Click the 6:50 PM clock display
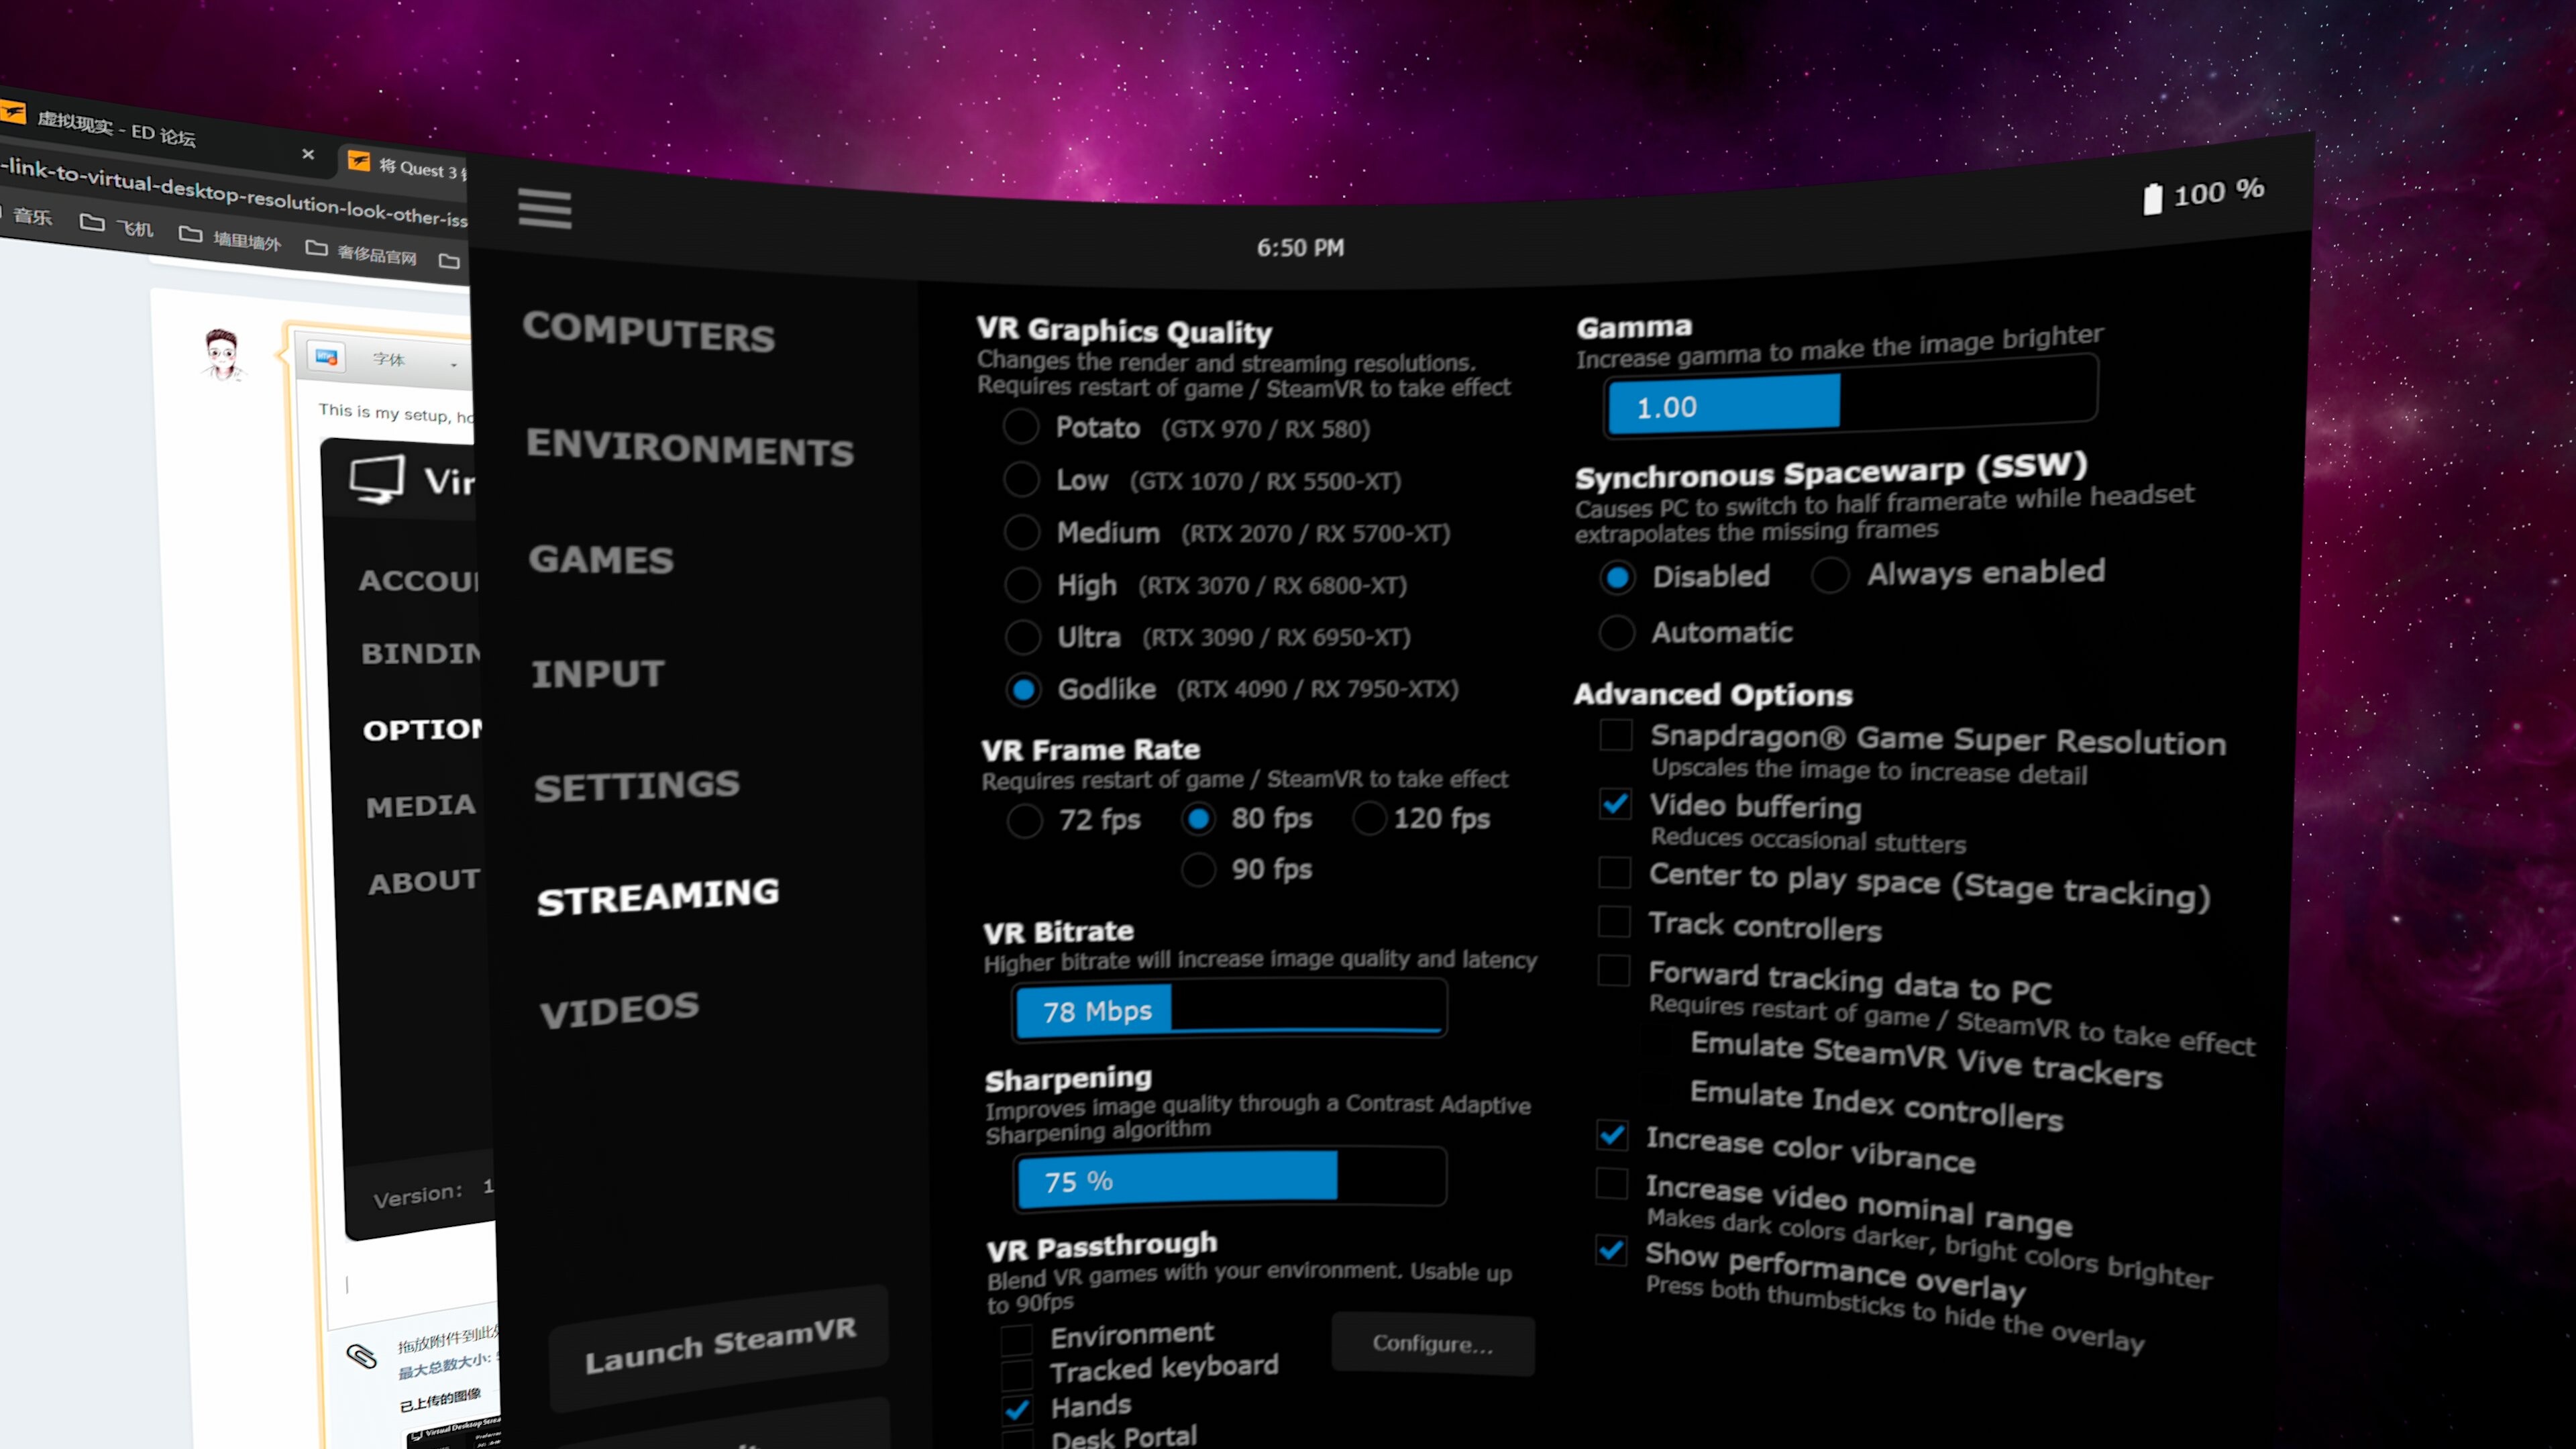Viewport: 2576px width, 1449px height. (x=1300, y=247)
